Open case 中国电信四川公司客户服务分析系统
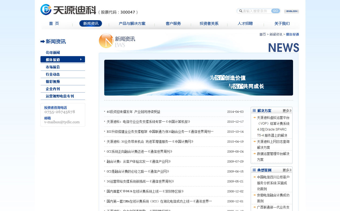 click(x=273, y=183)
